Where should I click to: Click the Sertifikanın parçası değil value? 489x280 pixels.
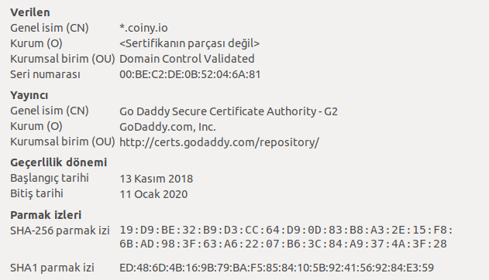[190, 43]
